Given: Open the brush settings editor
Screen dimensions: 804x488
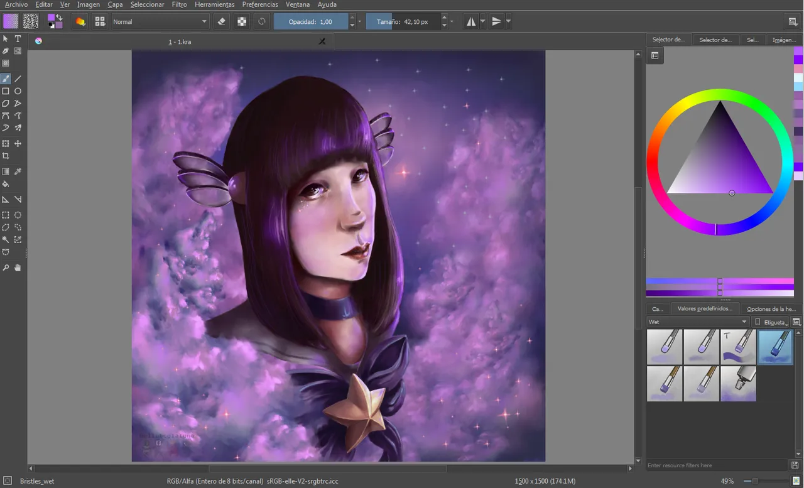Looking at the screenshot, I should coord(80,21).
